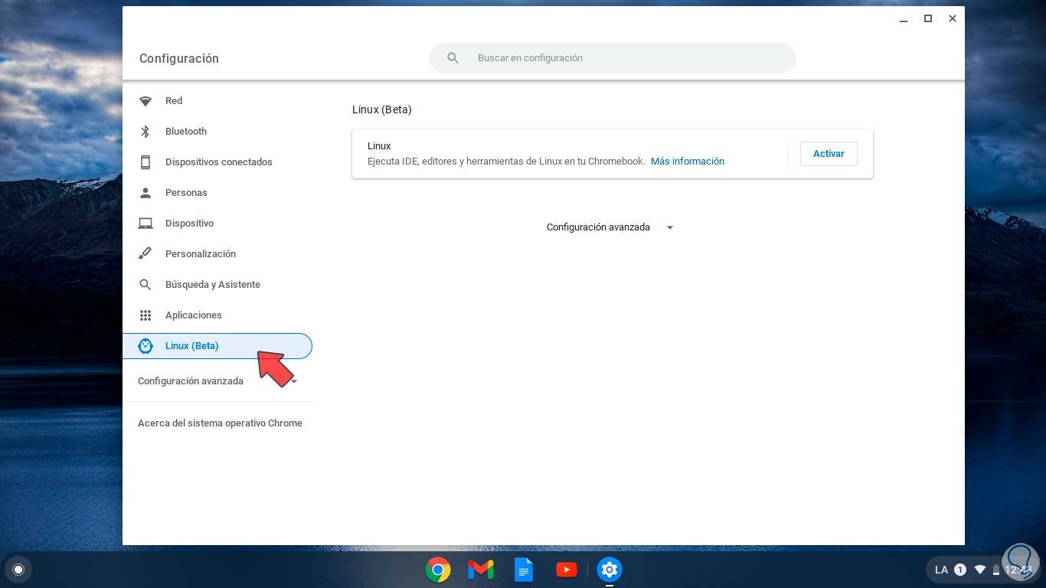Click the Bluetooth icon in sidebar
1046x588 pixels.
[145, 132]
